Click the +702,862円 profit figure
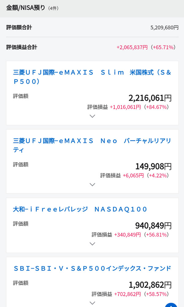This screenshot has height=307, width=184. point(127,294)
